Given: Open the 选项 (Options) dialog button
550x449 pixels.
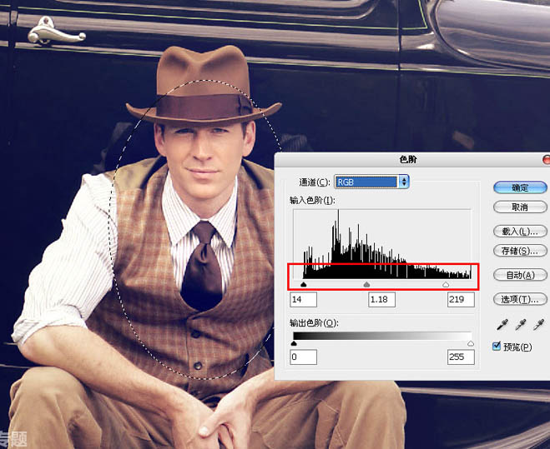Looking at the screenshot, I should [x=519, y=299].
